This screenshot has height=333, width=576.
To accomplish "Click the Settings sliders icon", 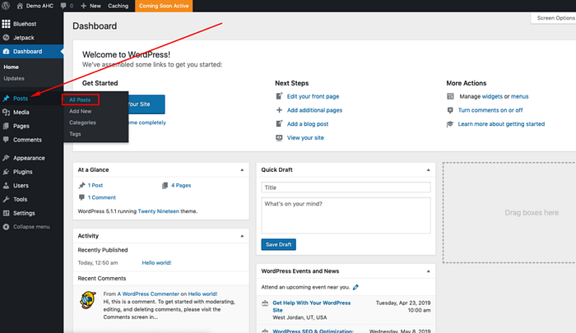I will (6, 213).
